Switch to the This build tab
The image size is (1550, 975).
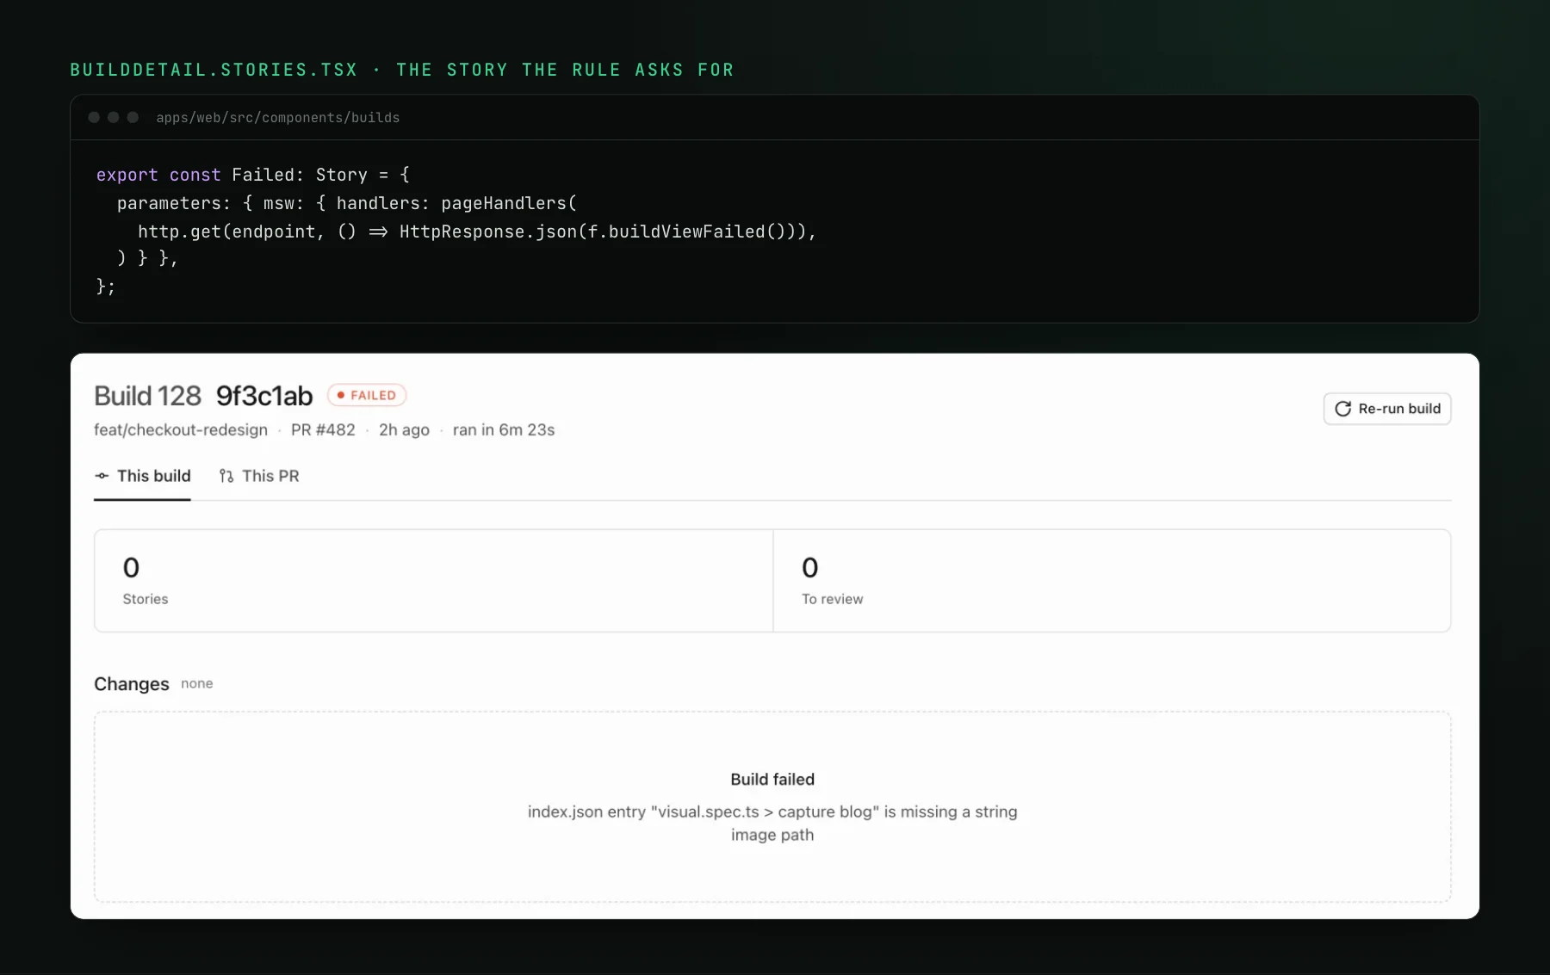142,476
